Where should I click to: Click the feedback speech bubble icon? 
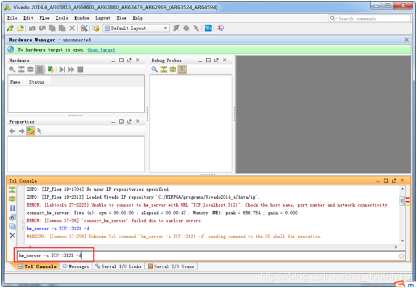coord(220,28)
